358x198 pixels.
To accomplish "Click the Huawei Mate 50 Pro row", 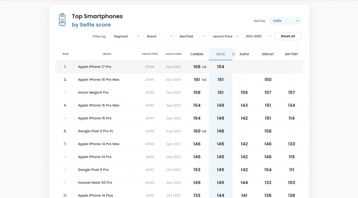I will click(95, 183).
